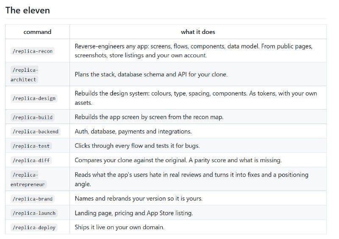The image size is (339, 239).
Task: Select the /replica-architect command code
Action: tap(25, 75)
